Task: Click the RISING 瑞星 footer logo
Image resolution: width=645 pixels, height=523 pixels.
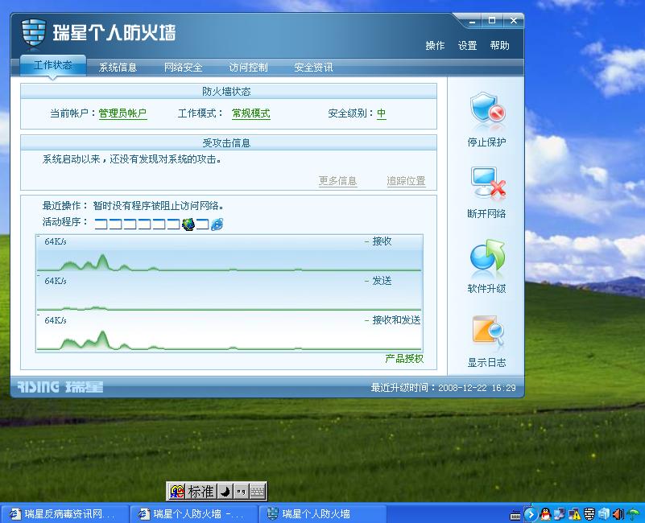Action: 60,387
